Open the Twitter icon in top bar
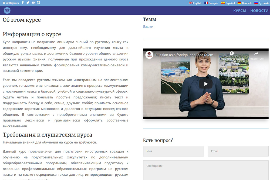 [x=28, y=3]
